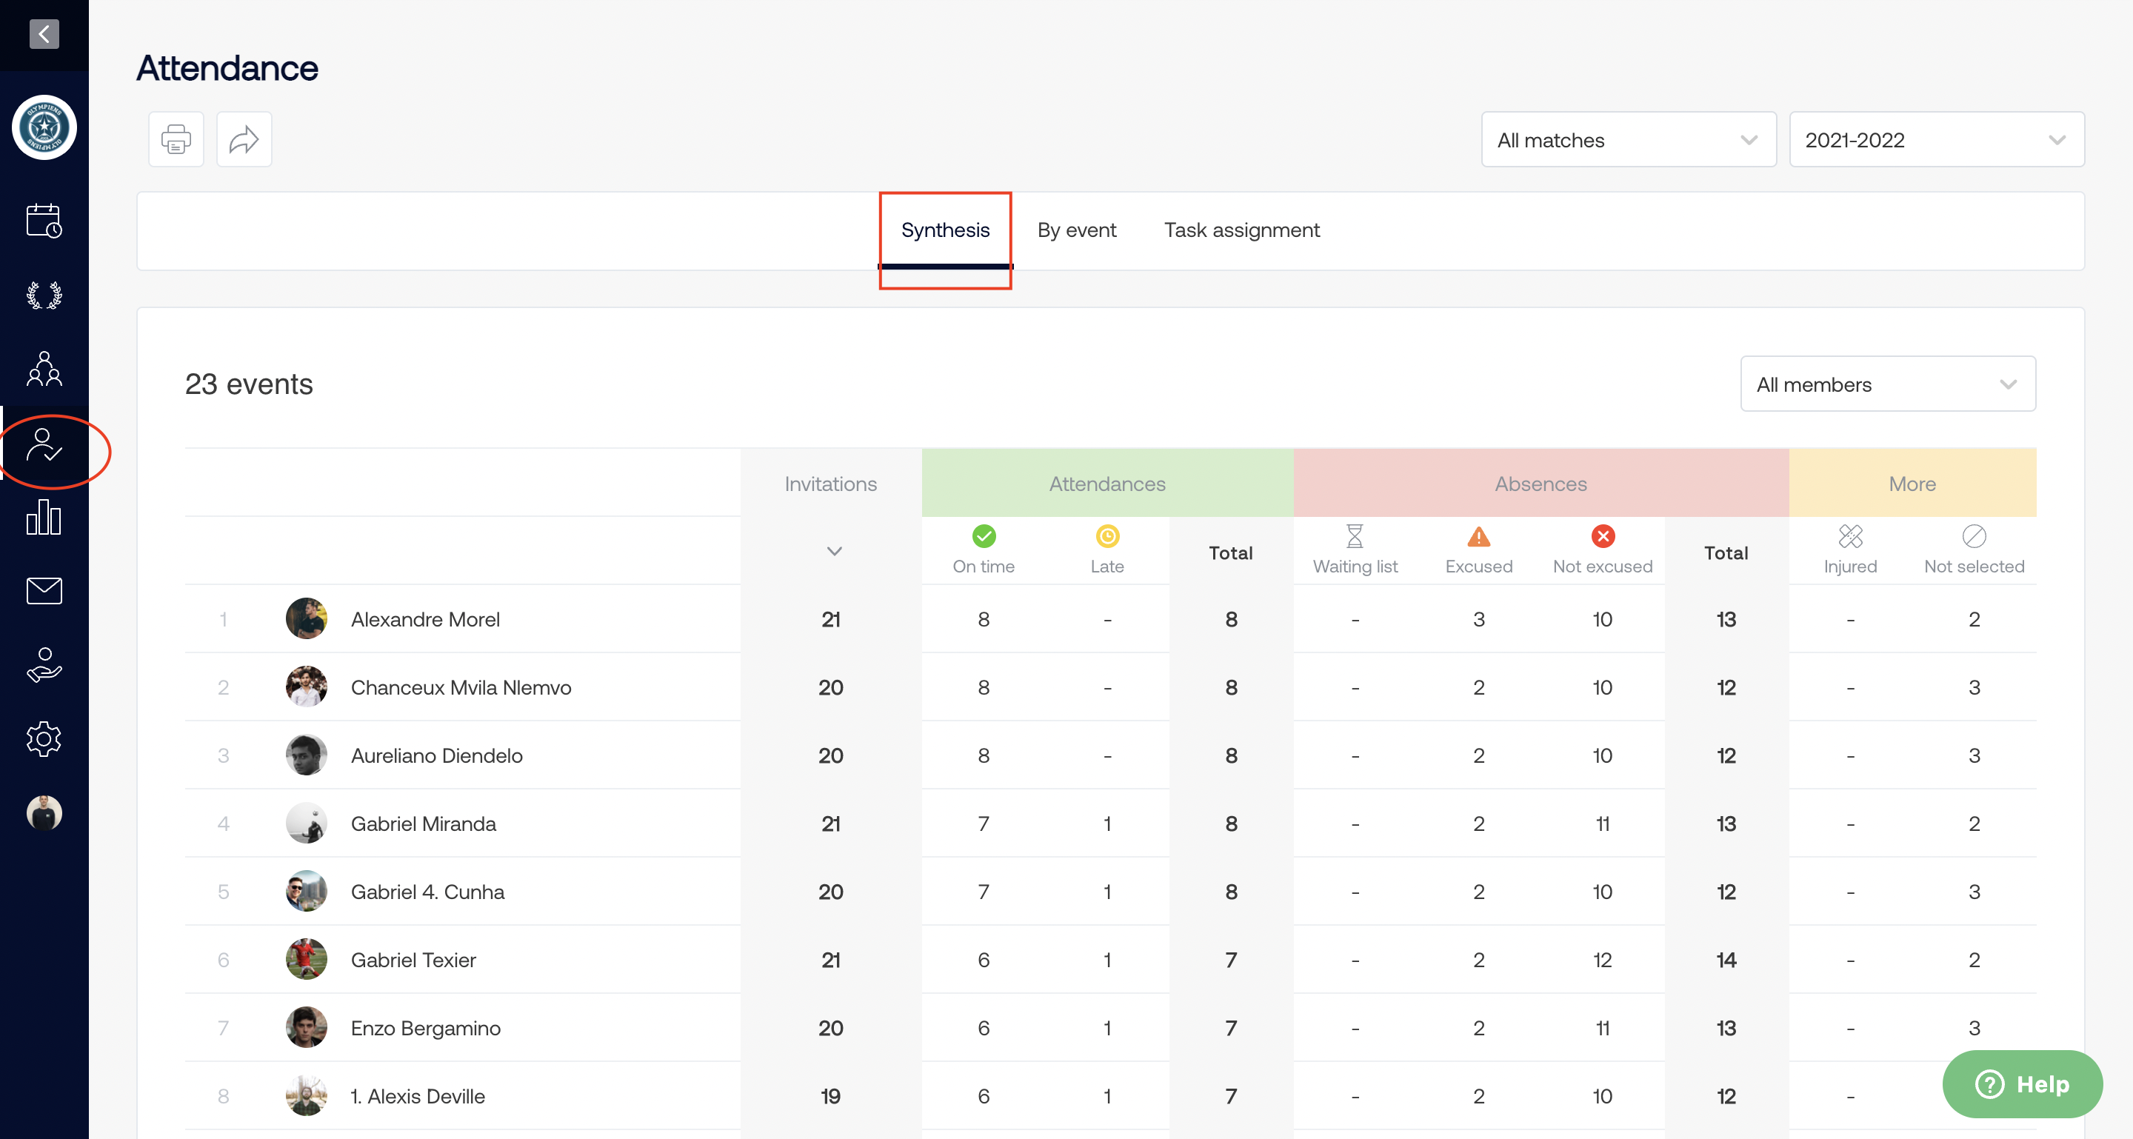Click the hand holding person icon
2133x1139 pixels.
tap(44, 665)
